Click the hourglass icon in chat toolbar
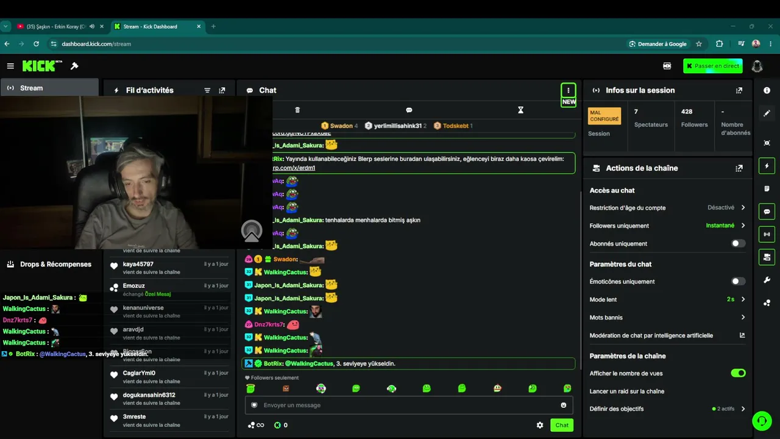780x439 pixels. tap(520, 110)
